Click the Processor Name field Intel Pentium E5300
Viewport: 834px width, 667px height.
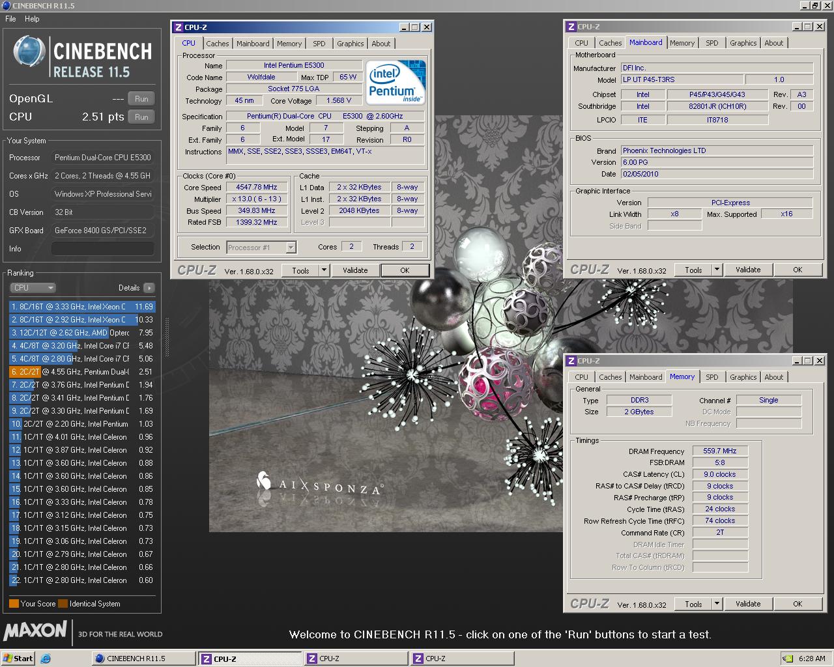pyautogui.click(x=294, y=65)
